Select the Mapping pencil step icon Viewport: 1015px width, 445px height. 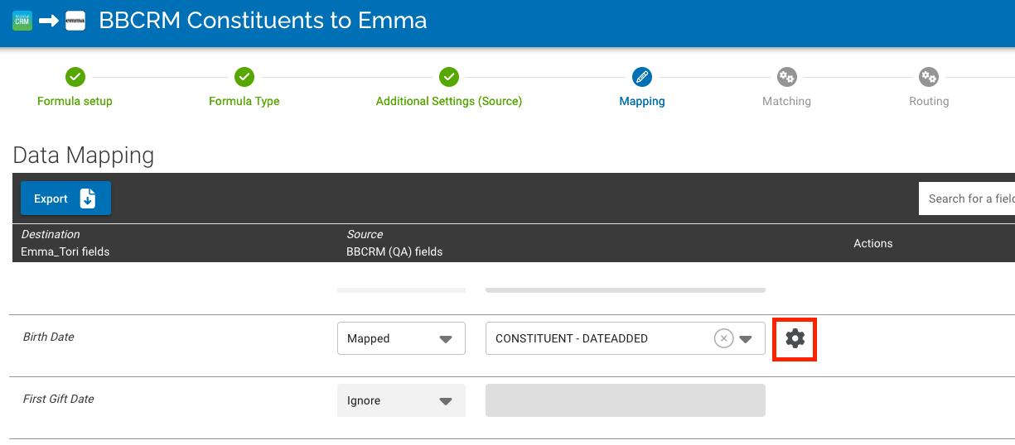point(641,77)
